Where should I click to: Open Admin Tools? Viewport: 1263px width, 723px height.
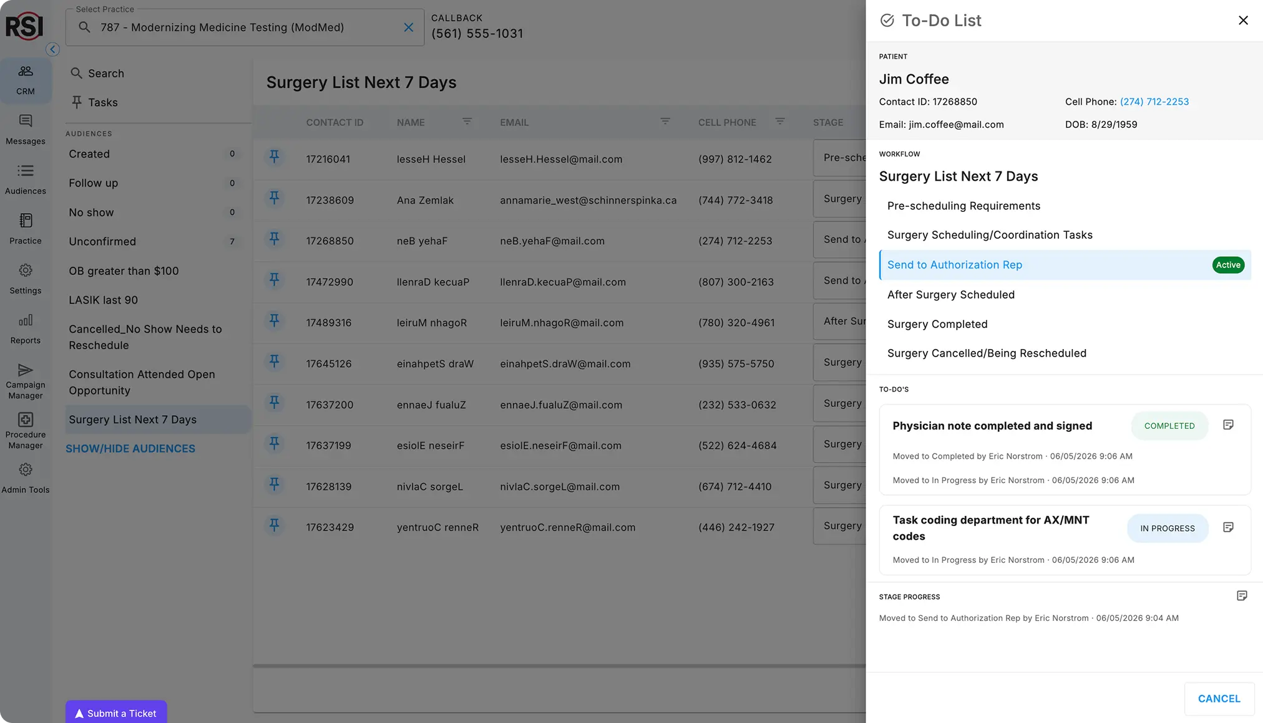26,478
